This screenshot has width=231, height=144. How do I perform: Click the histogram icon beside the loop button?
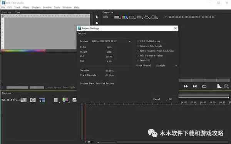(219, 86)
